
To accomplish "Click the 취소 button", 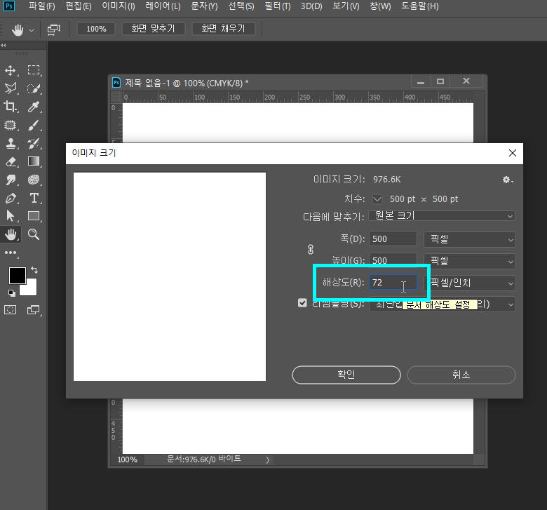I will click(x=461, y=375).
